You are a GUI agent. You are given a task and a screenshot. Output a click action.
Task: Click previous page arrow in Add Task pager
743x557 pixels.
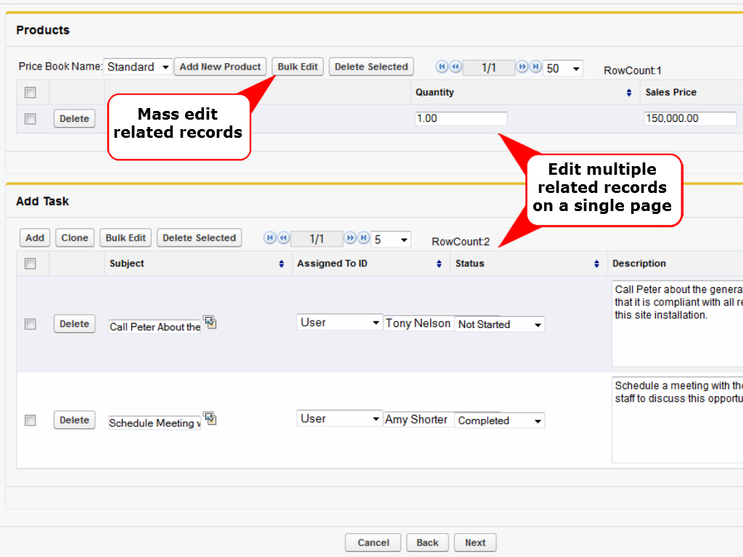284,238
